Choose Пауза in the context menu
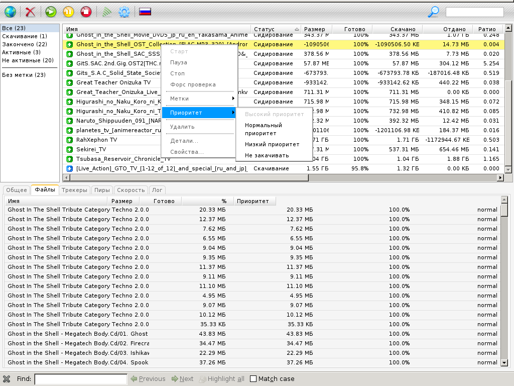This screenshot has width=514, height=386. pyautogui.click(x=179, y=62)
